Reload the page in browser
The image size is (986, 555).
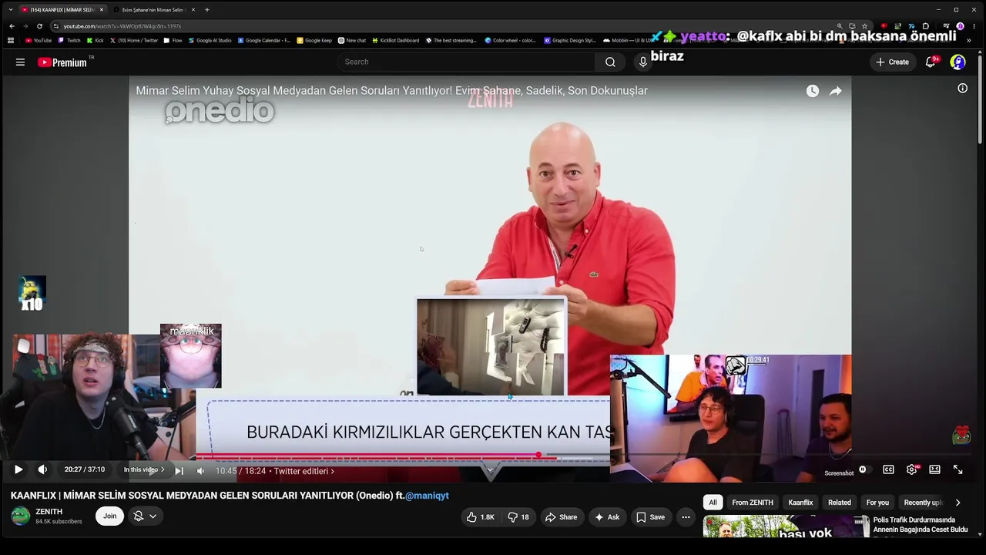[39, 26]
